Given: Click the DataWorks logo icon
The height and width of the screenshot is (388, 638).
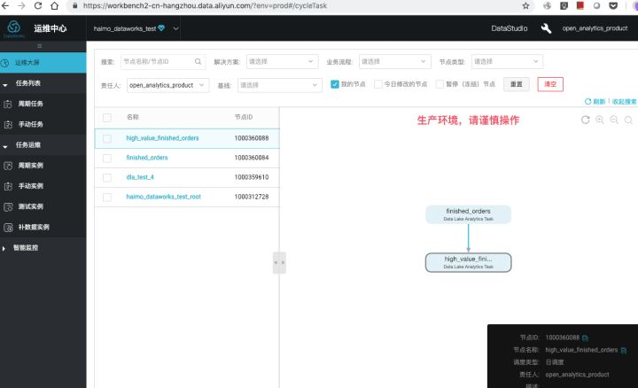Looking at the screenshot, I should 14,27.
